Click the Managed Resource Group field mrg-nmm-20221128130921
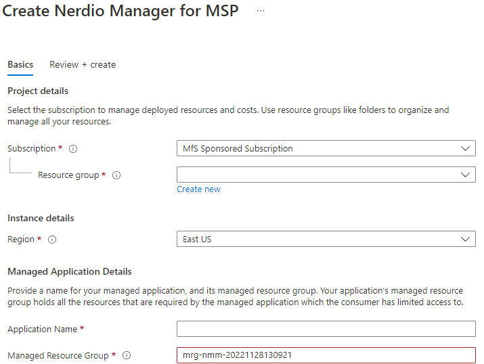This screenshot has width=484, height=364. [326, 355]
